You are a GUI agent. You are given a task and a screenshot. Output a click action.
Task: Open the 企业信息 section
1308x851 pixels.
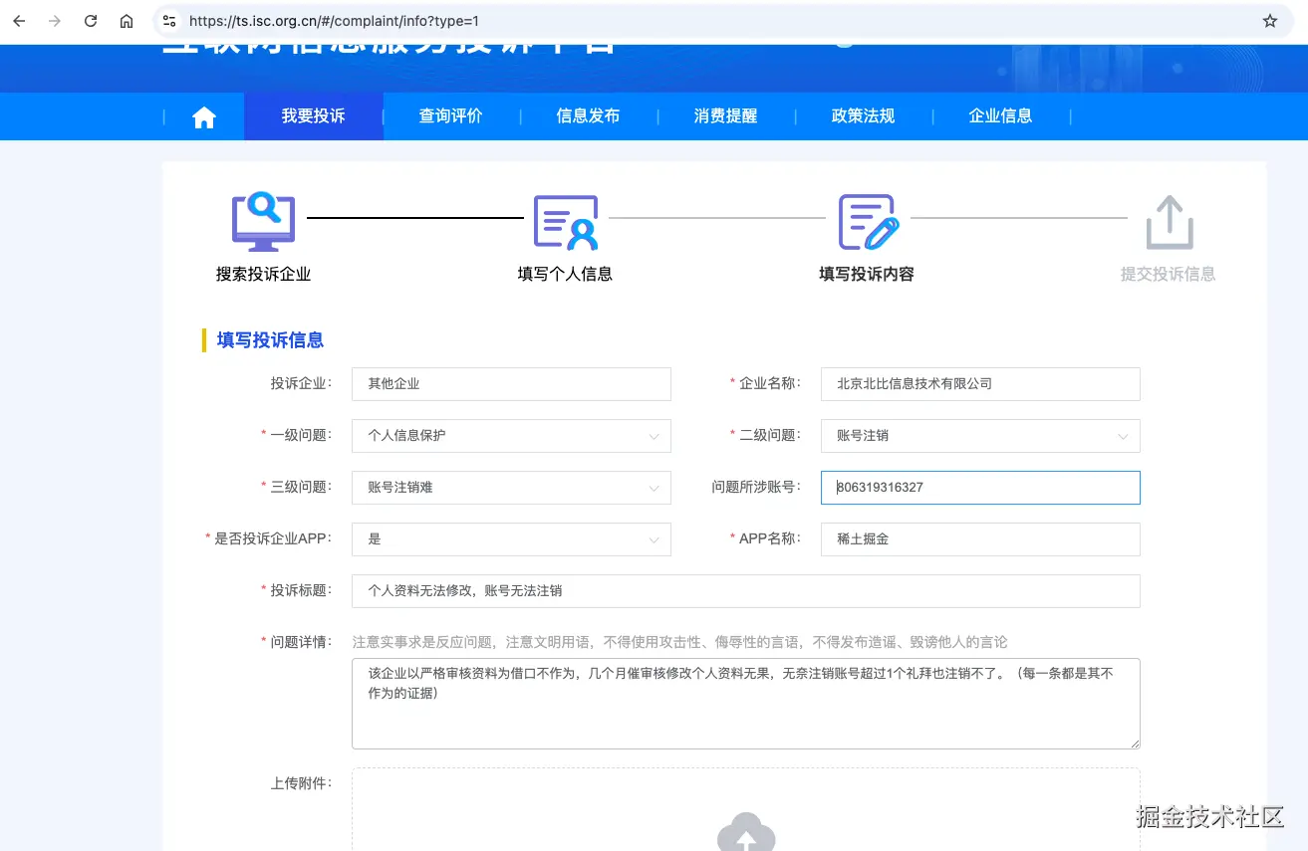pyautogui.click(x=1000, y=115)
